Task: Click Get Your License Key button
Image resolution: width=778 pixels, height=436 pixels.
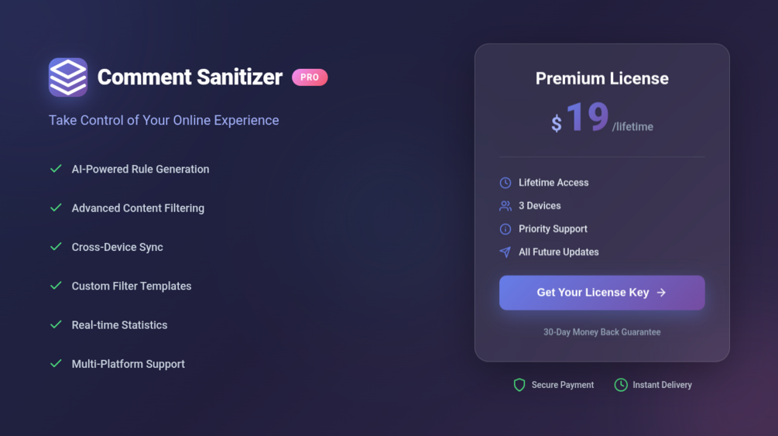Action: pyautogui.click(x=601, y=293)
